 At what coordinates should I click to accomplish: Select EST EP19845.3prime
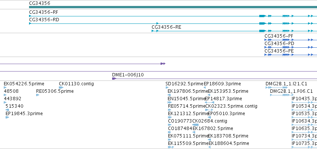pos(24,114)
